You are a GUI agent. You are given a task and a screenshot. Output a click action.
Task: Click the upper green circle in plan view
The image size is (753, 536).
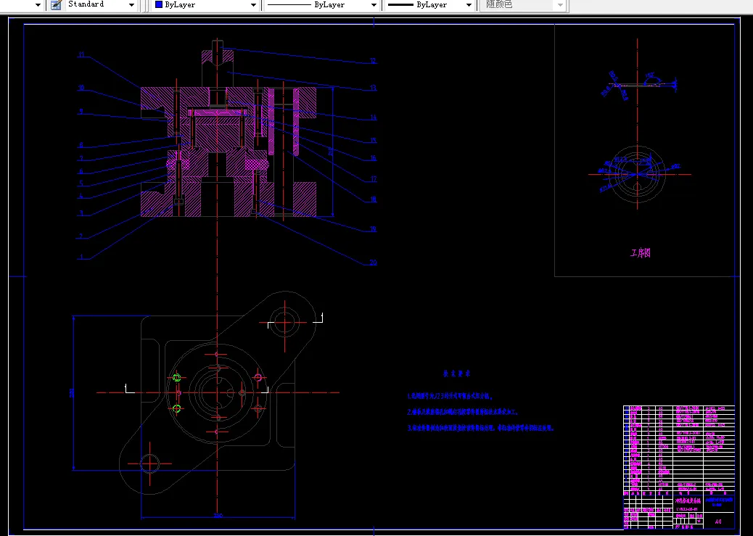click(x=176, y=377)
